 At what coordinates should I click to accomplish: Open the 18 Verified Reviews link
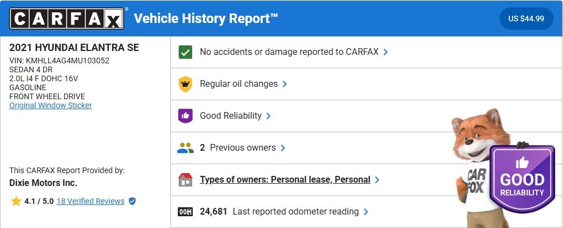pyautogui.click(x=90, y=201)
